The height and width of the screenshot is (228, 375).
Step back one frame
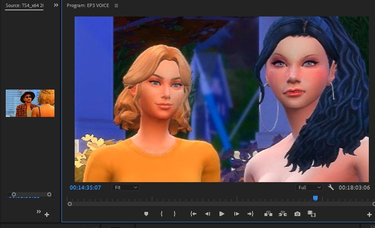(x=208, y=214)
